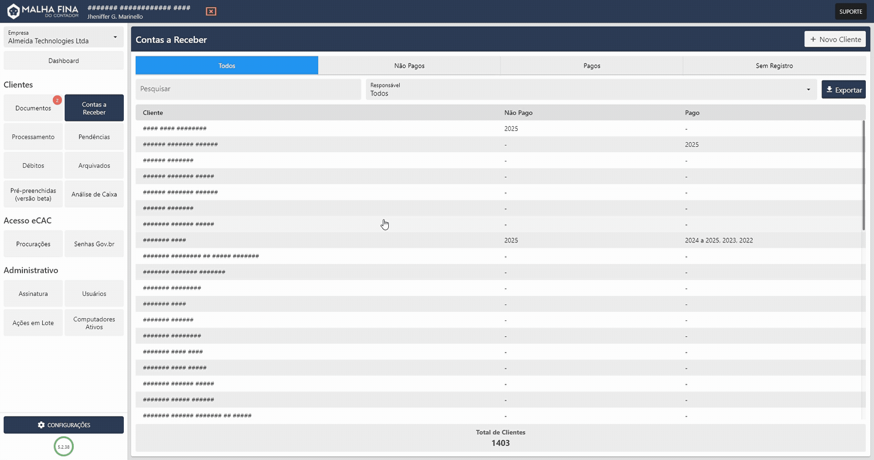
Task: Click the plus icon on Novo Cliente
Action: coord(813,39)
